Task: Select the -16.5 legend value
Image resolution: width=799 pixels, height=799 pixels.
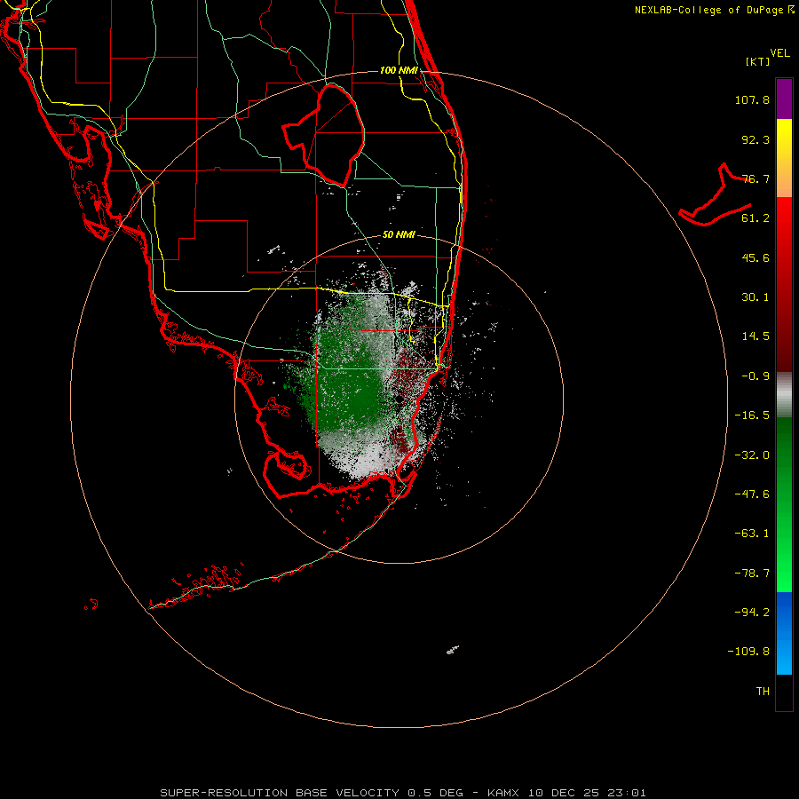Action: (752, 415)
